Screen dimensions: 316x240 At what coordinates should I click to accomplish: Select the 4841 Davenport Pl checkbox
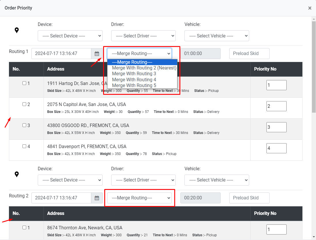tap(24, 146)
